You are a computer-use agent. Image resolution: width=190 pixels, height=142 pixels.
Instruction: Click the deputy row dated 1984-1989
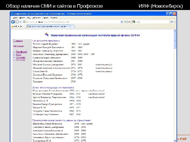pyautogui.click(x=69, y=97)
